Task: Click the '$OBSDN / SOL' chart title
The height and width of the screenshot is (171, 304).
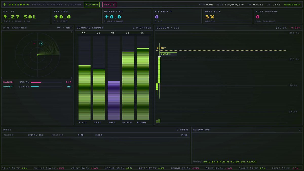Action: 168,28
